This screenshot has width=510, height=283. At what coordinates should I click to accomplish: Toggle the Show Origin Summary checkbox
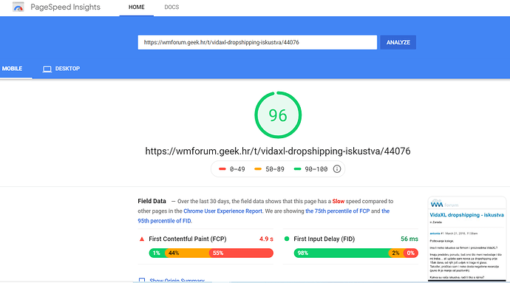[x=142, y=280]
